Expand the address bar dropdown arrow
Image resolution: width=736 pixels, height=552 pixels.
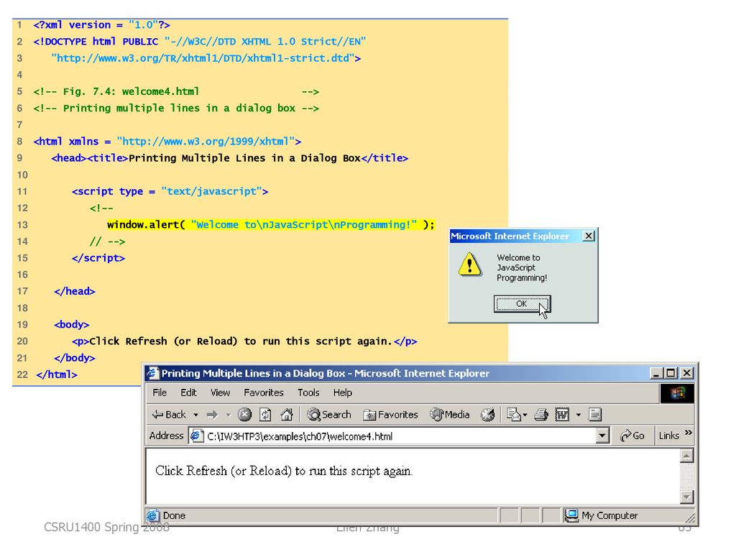point(602,436)
